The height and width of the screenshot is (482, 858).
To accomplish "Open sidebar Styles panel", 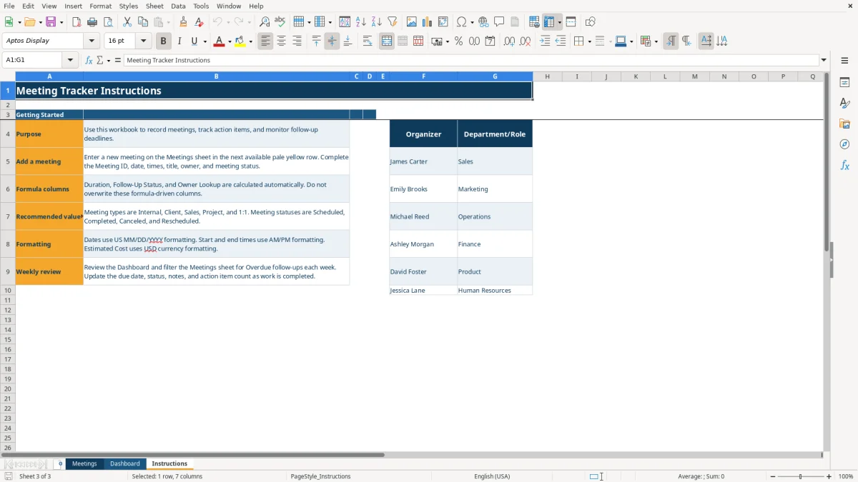I will click(x=844, y=103).
